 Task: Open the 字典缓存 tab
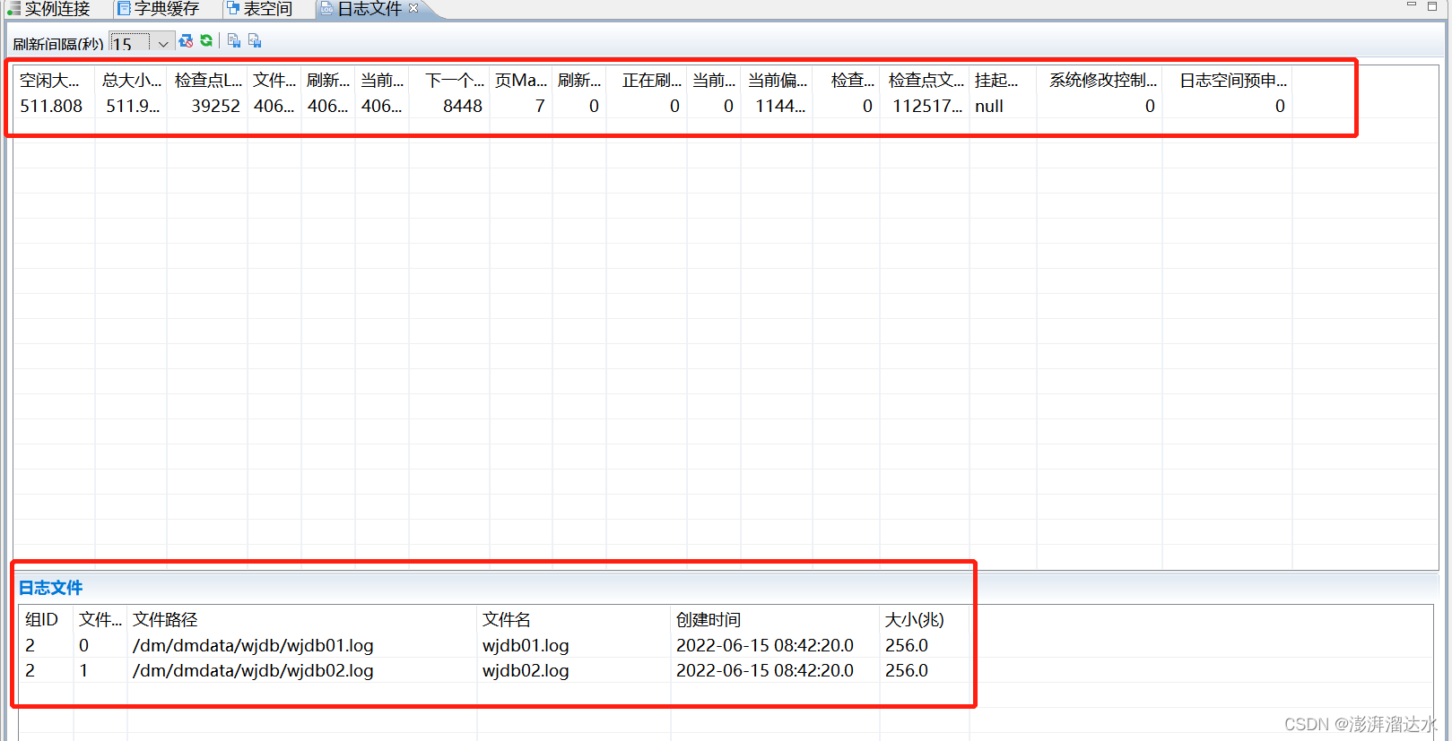[x=159, y=9]
